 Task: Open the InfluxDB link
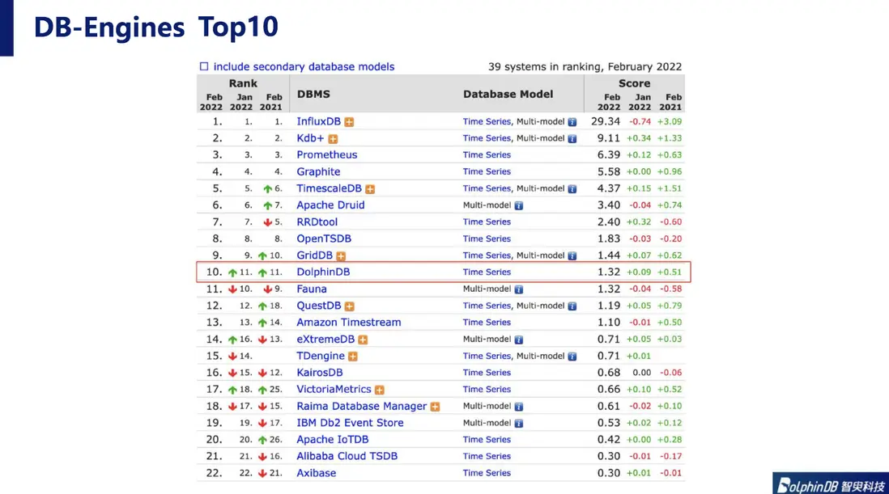tap(319, 121)
